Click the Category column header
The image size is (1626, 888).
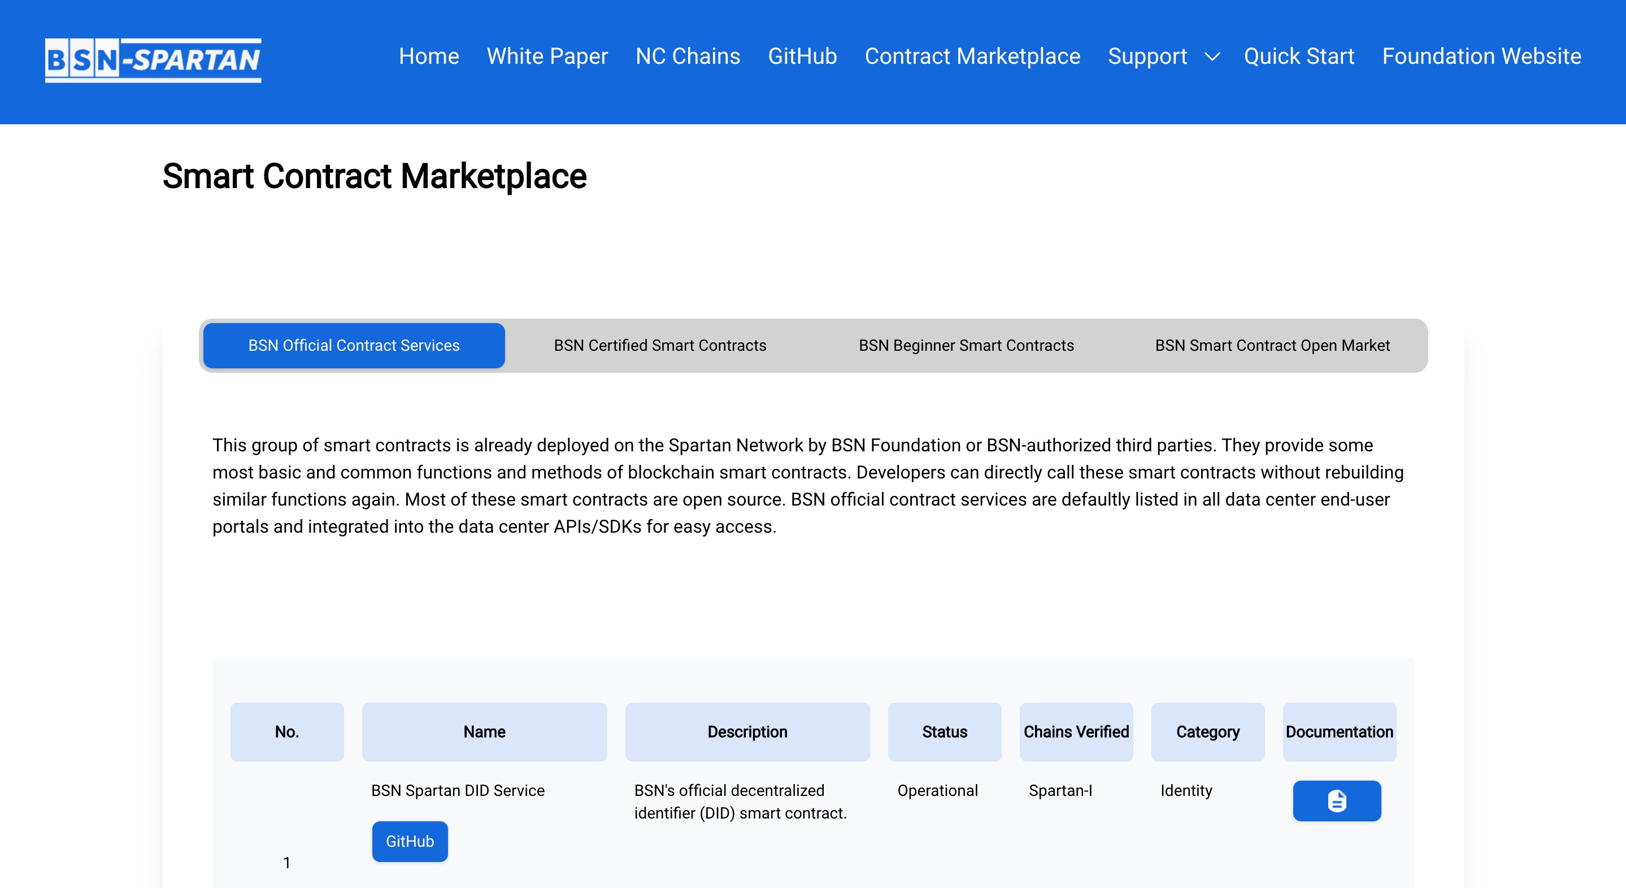point(1207,732)
